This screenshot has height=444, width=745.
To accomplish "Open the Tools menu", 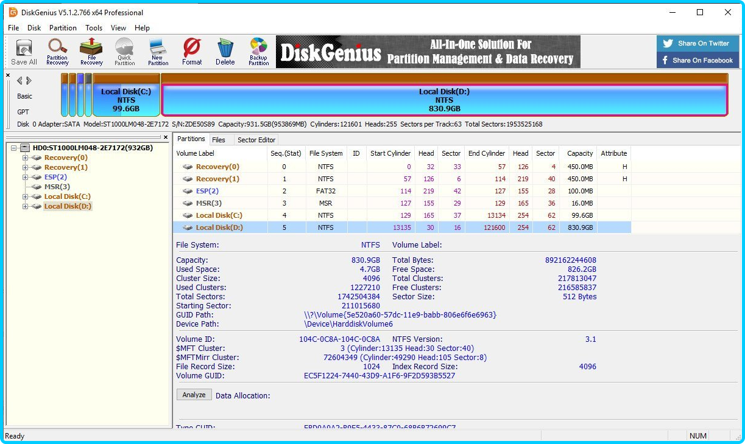I will pos(94,28).
